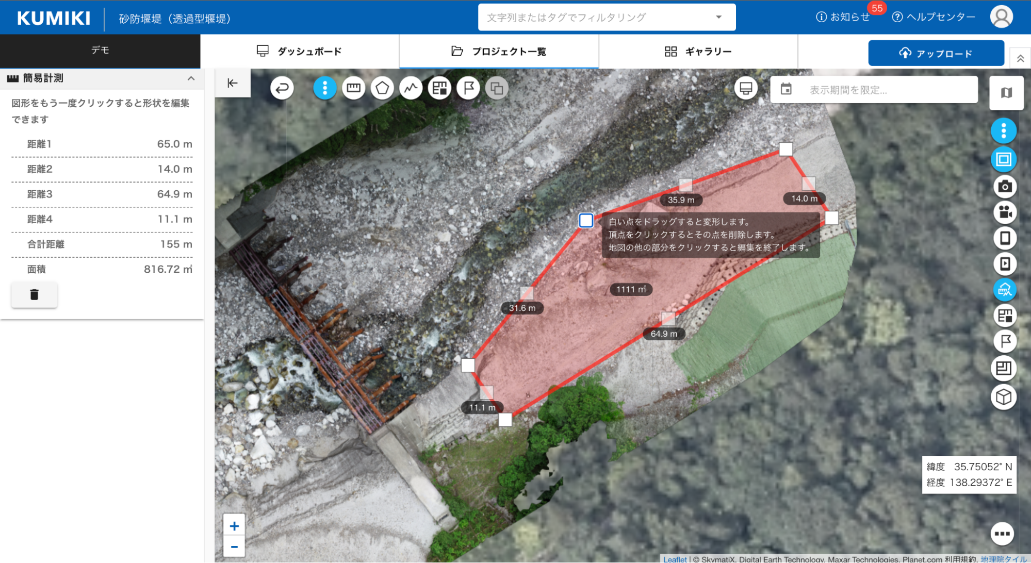
Task: Select the 合計距離 155 m row
Action: coord(102,244)
